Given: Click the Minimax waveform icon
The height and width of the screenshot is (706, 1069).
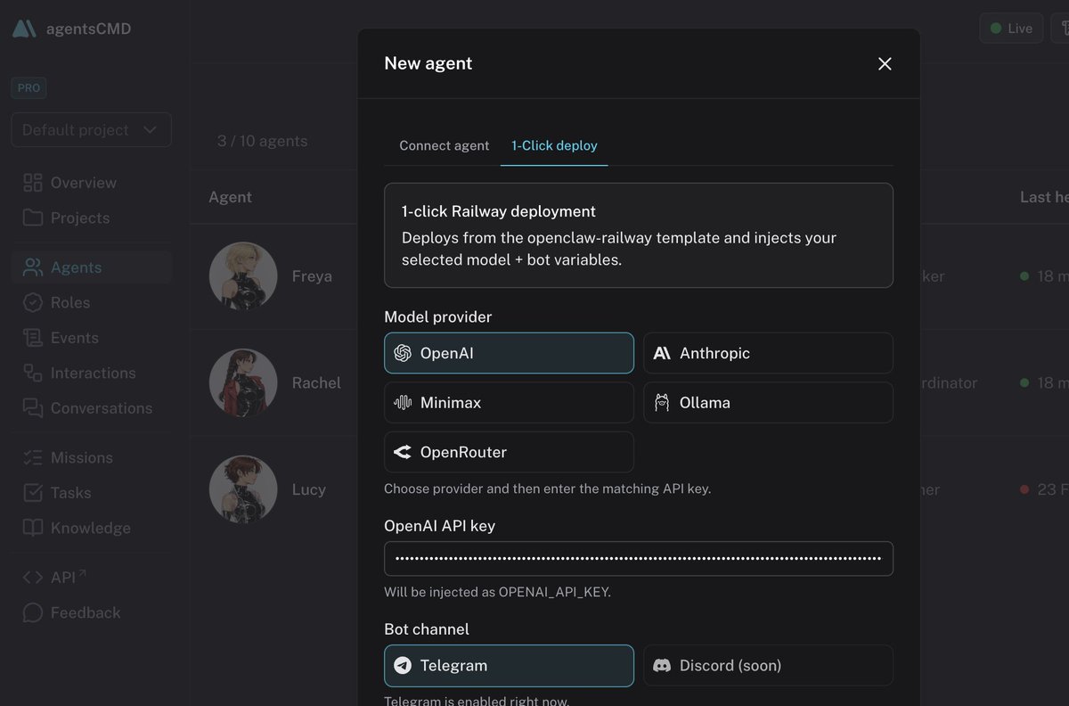Looking at the screenshot, I should (x=403, y=403).
